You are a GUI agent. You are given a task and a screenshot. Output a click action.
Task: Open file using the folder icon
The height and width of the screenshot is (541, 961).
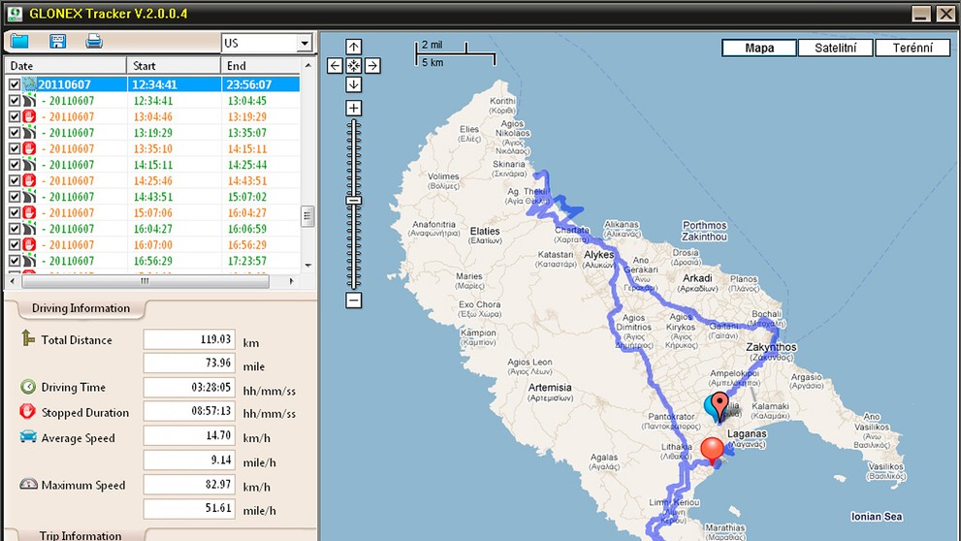click(19, 41)
